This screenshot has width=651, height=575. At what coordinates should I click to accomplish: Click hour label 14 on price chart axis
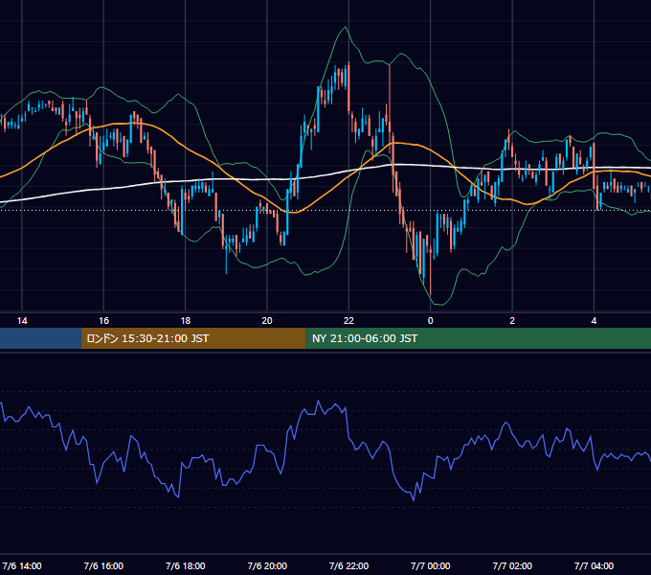coord(22,320)
